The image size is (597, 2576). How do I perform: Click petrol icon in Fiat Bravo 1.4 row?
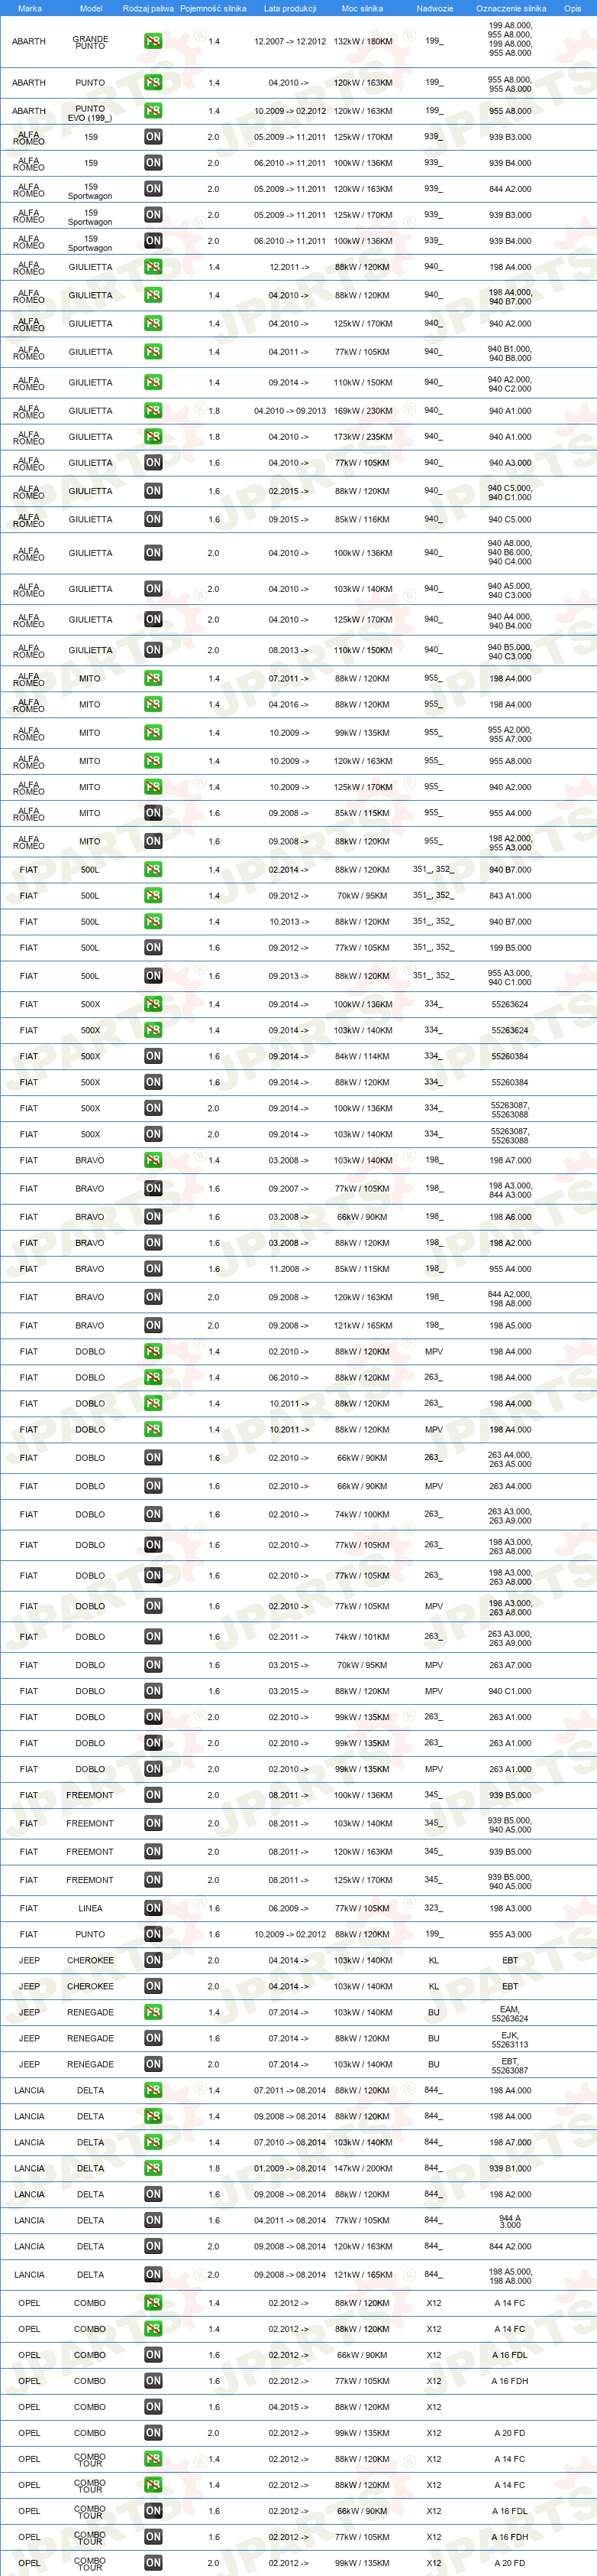point(153,1160)
